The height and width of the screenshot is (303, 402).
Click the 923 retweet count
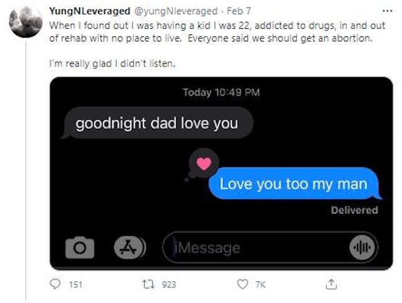click(168, 285)
